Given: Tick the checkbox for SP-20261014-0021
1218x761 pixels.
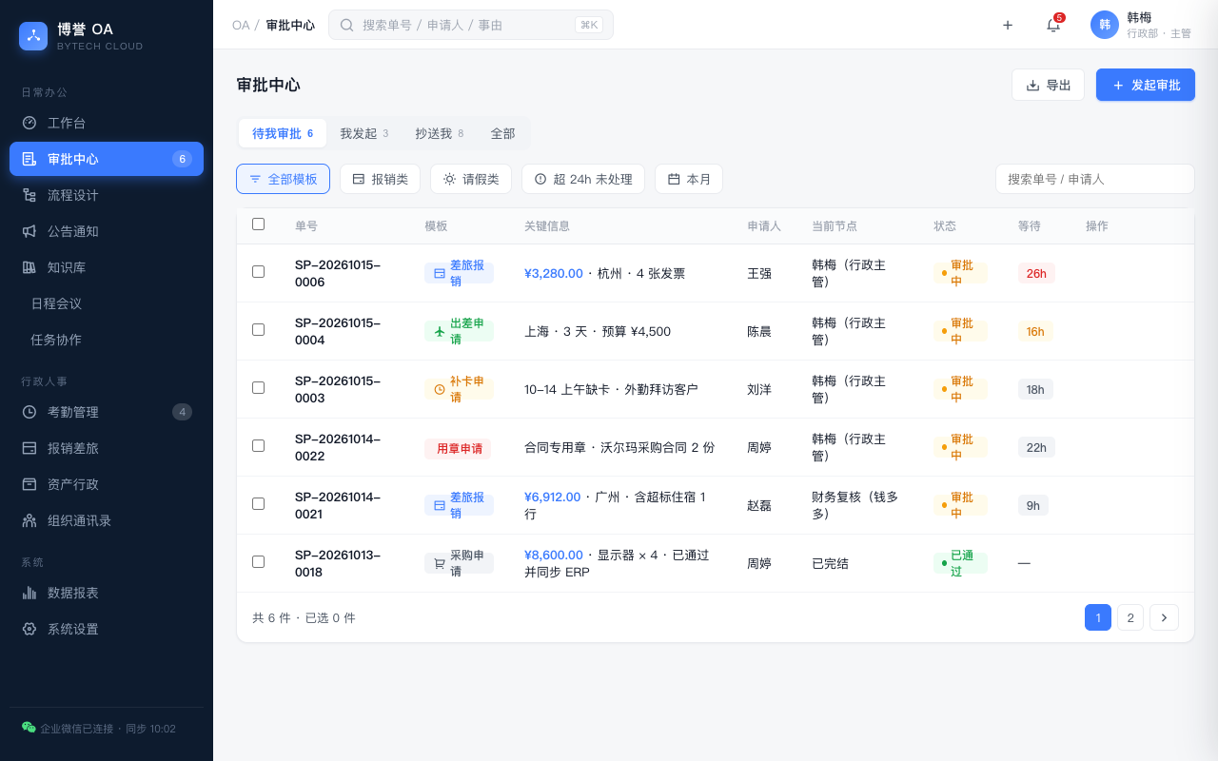Looking at the screenshot, I should (258, 503).
